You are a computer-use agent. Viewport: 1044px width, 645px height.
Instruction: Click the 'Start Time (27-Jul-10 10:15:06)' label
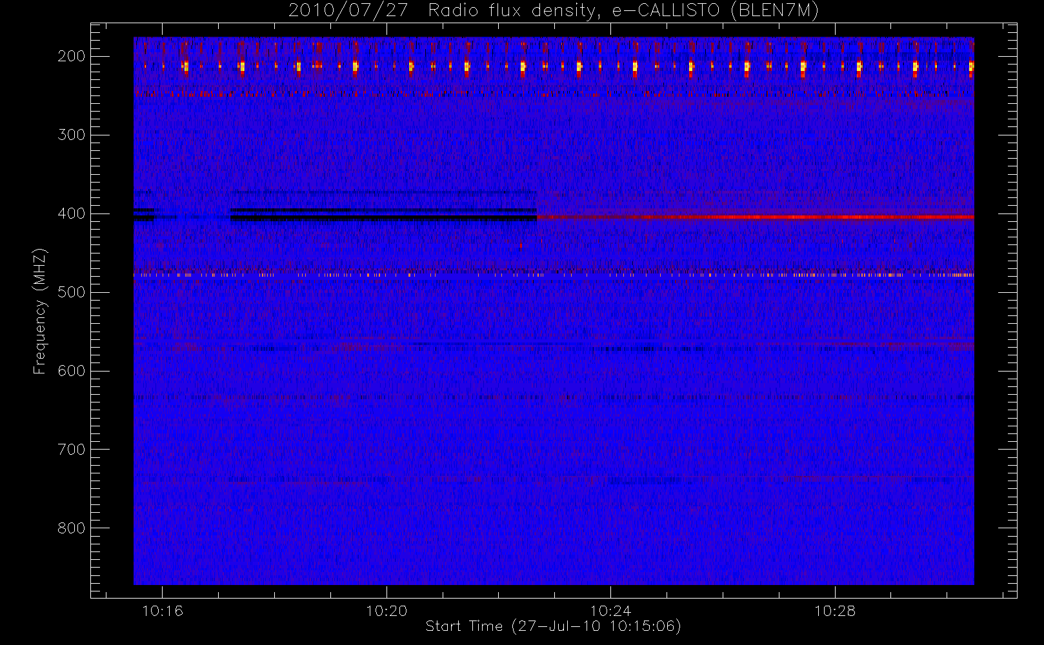pos(554,626)
